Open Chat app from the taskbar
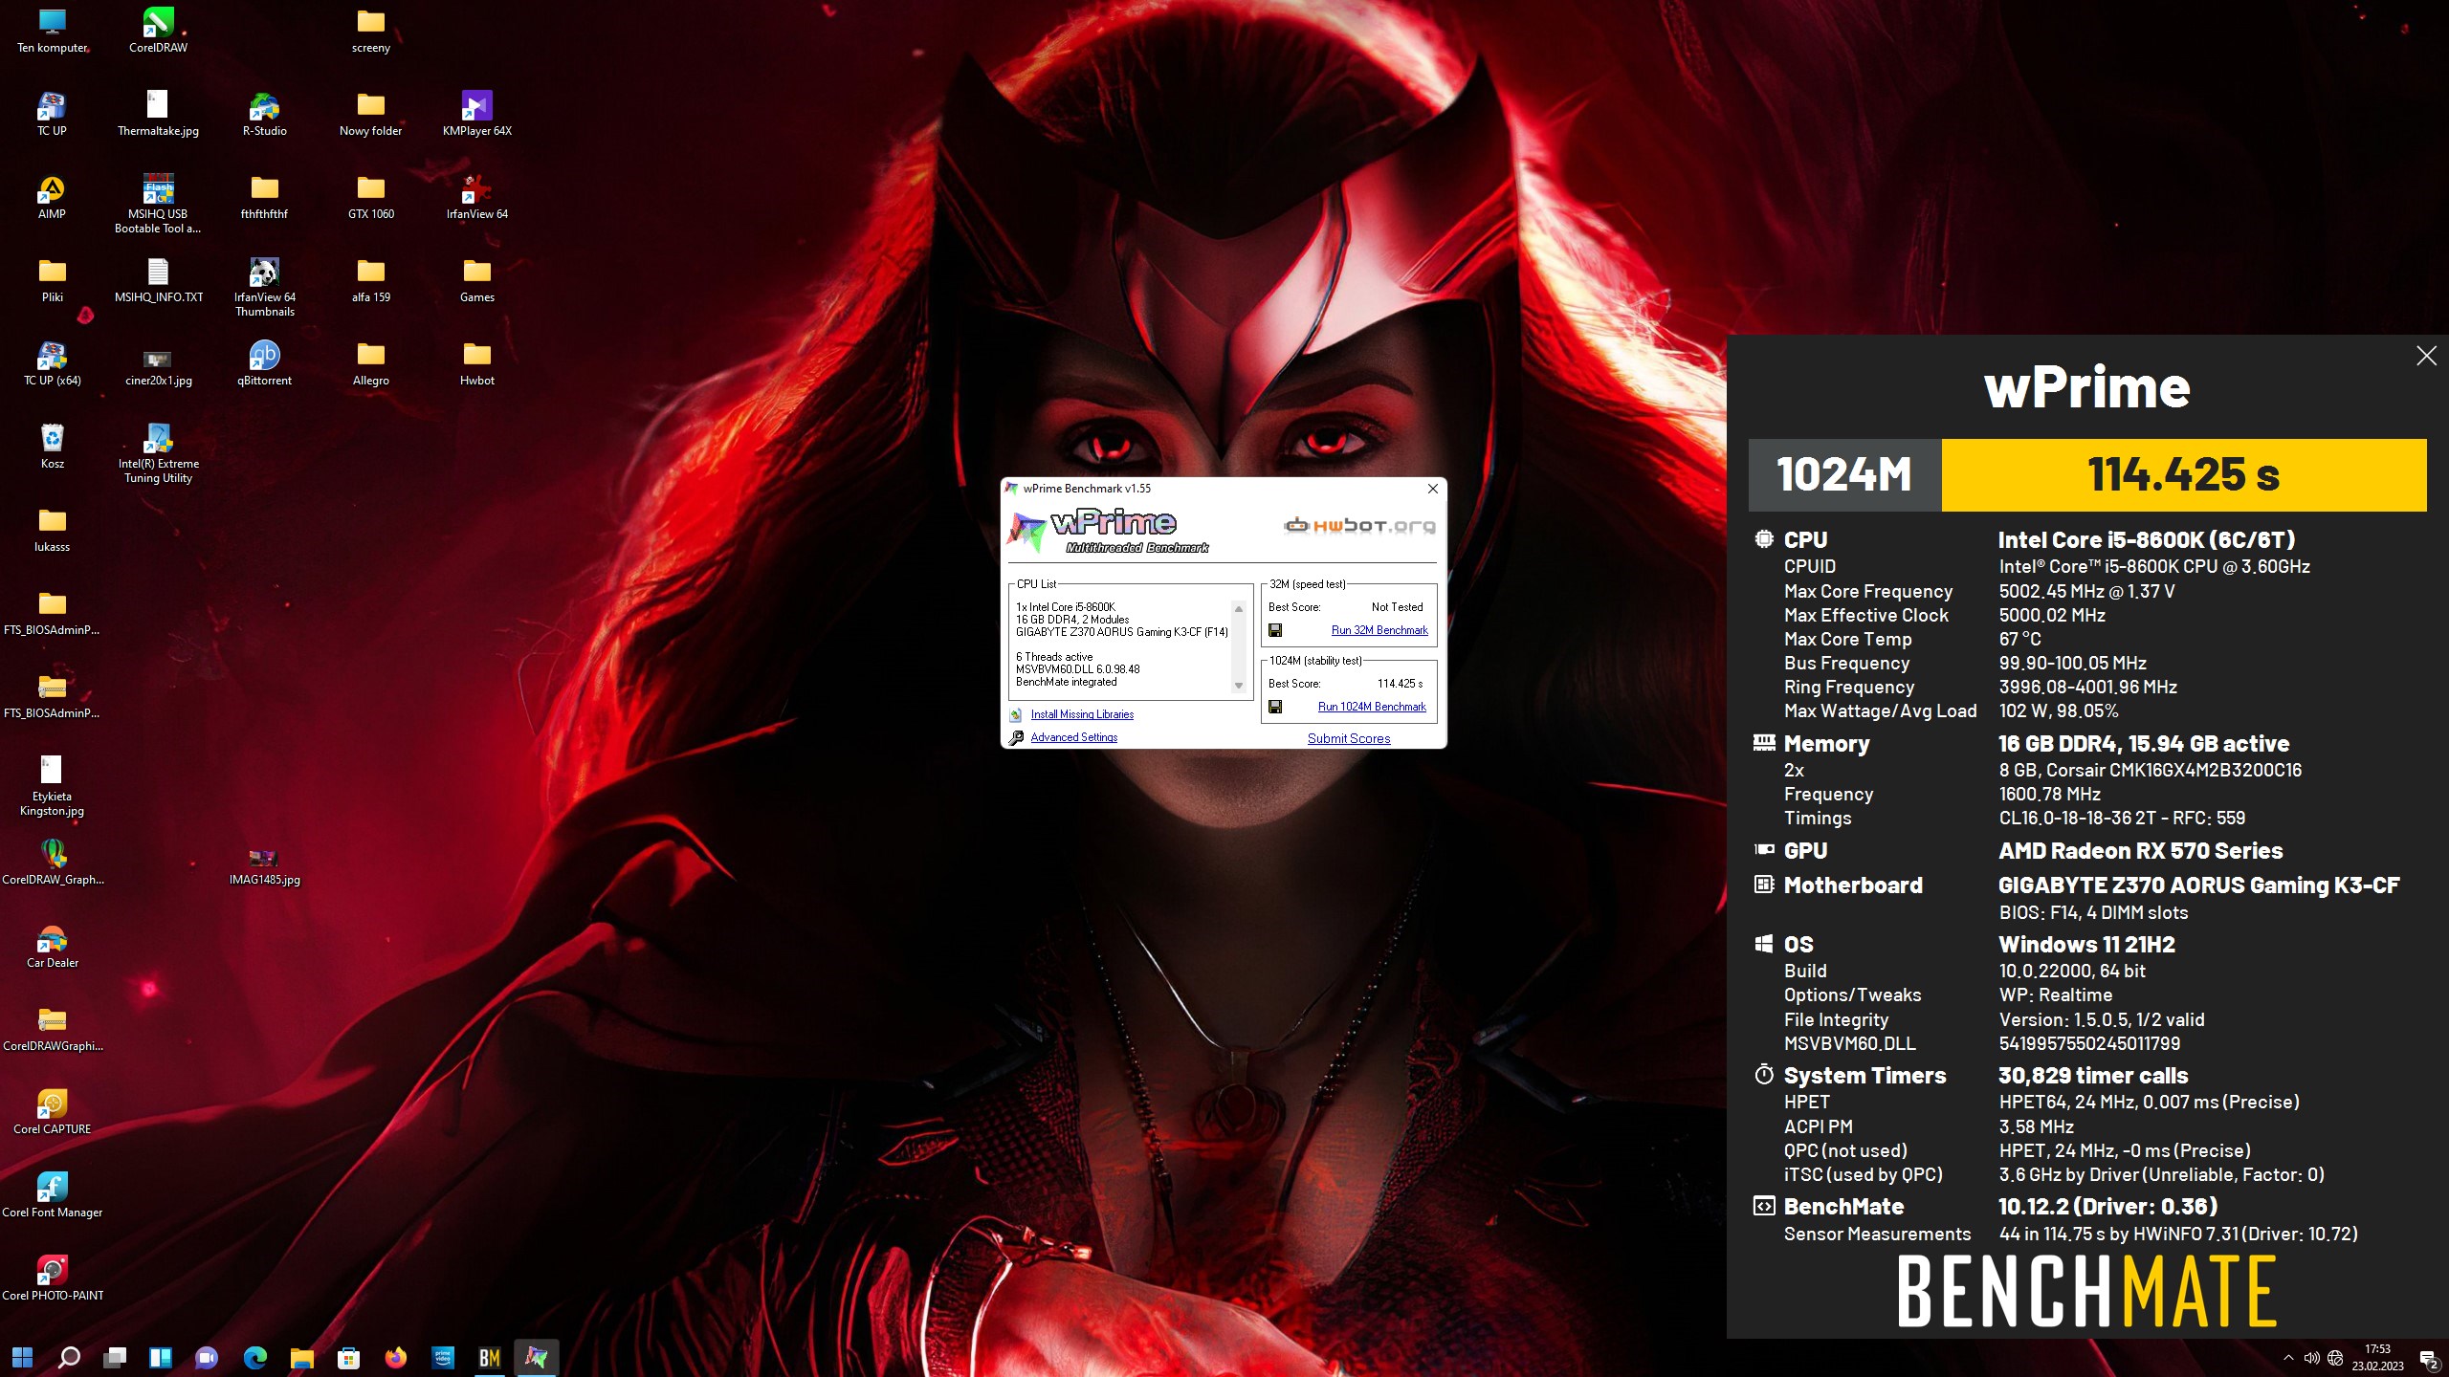Image resolution: width=2449 pixels, height=1377 pixels. click(x=207, y=1357)
